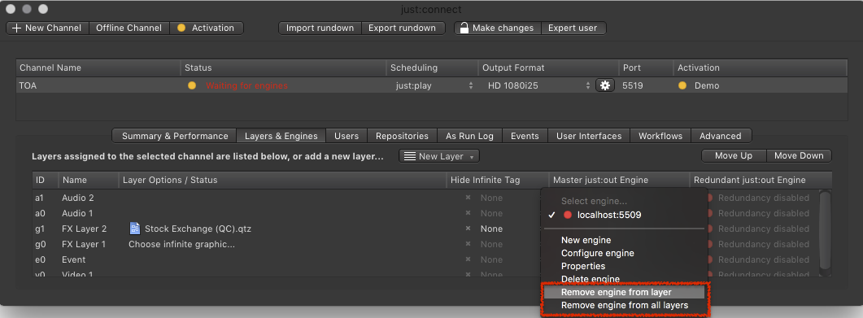Switch to Expert user mode
Image resolution: width=863 pixels, height=318 pixels.
click(573, 28)
